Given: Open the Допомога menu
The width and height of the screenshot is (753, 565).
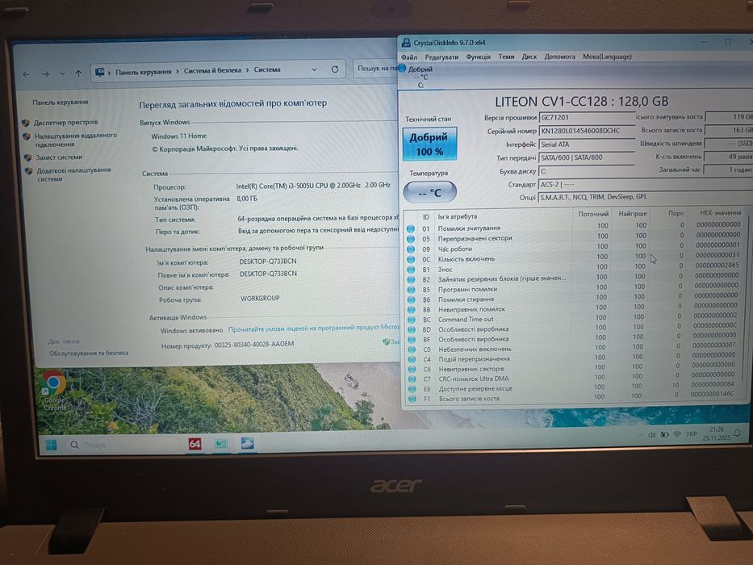Looking at the screenshot, I should pyautogui.click(x=559, y=56).
